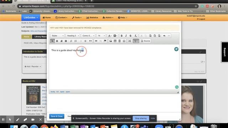This screenshot has width=228, height=128.
Task: Open the Content menu
Action: tap(61, 17)
